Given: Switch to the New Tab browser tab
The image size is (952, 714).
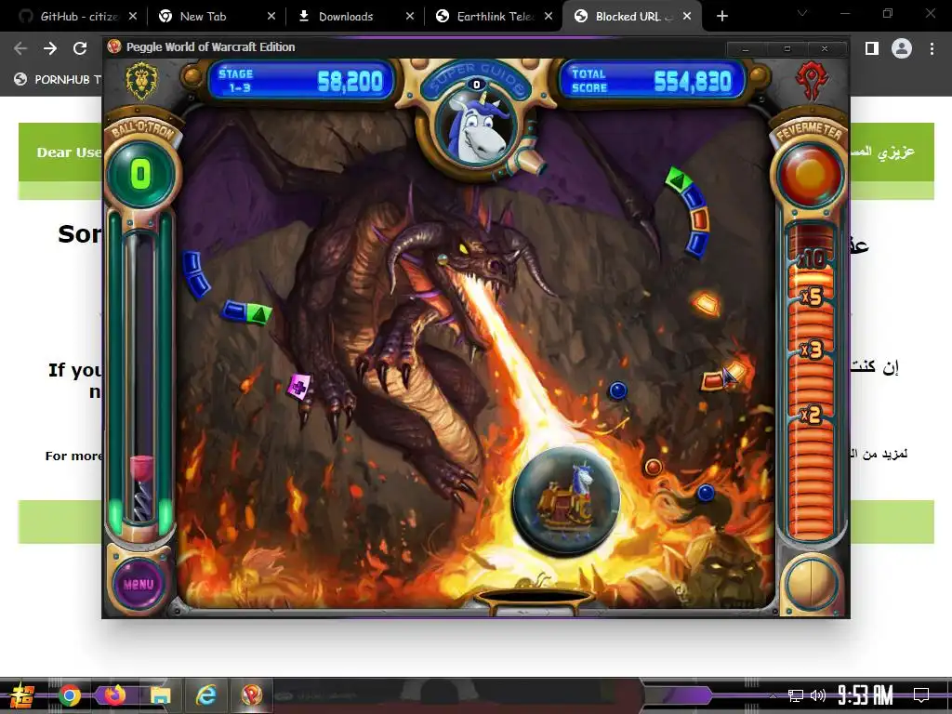Looking at the screenshot, I should 216,17.
